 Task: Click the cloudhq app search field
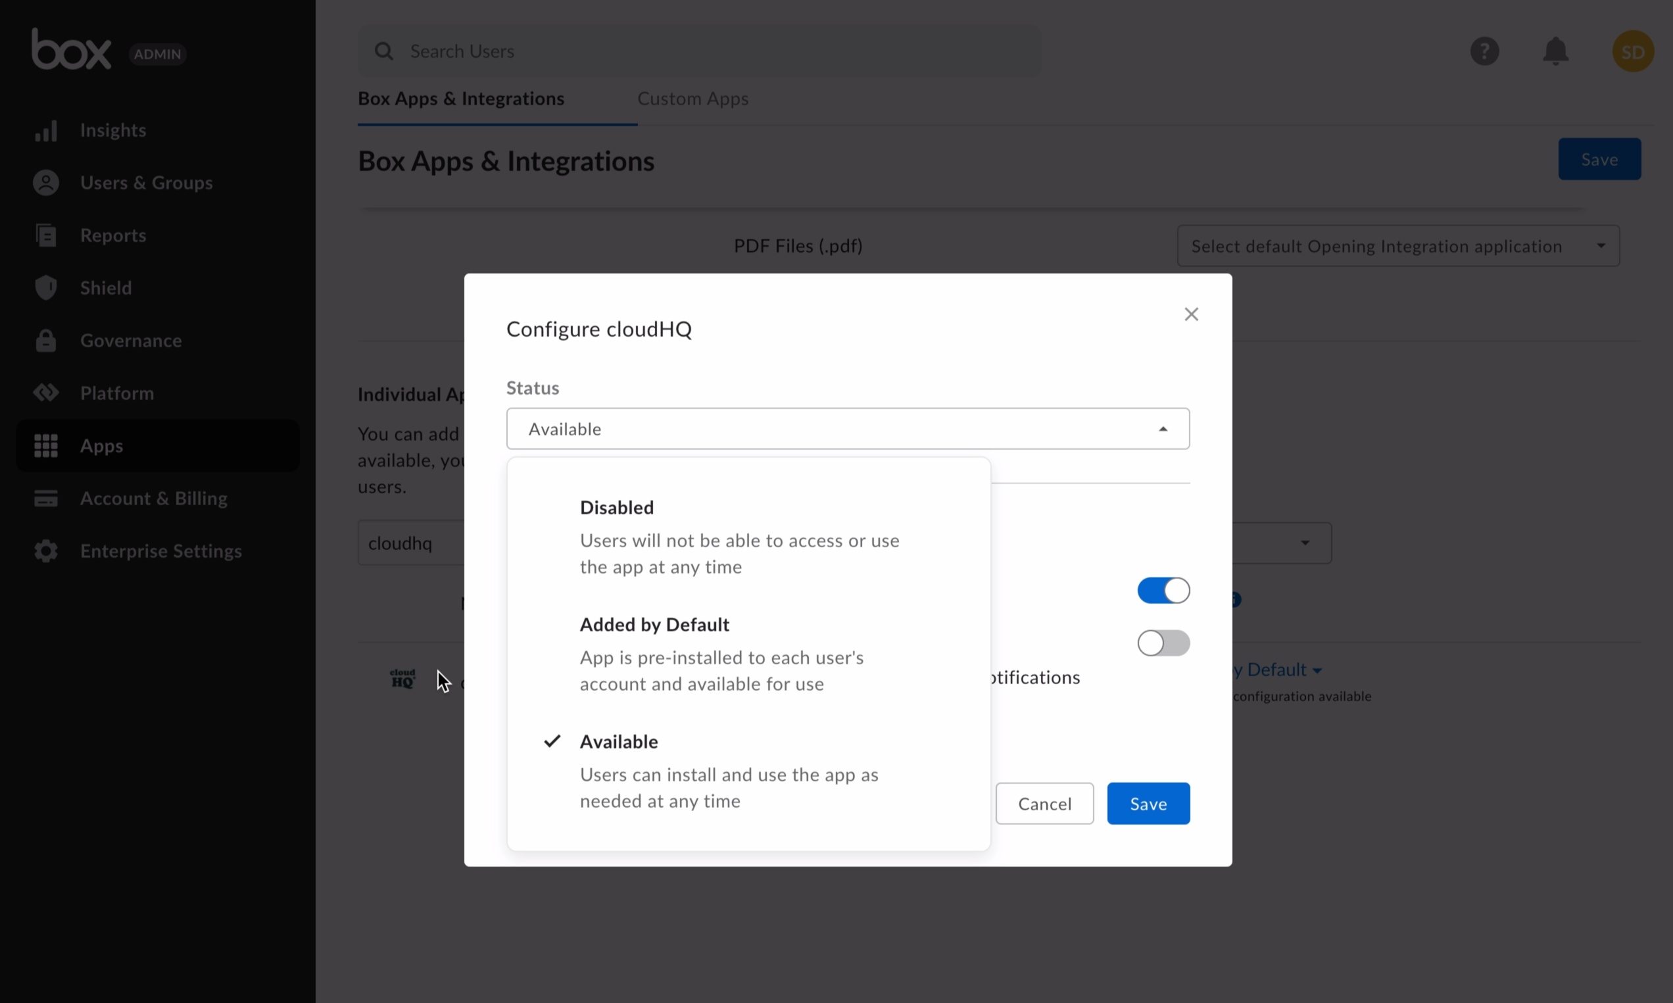pyautogui.click(x=411, y=543)
